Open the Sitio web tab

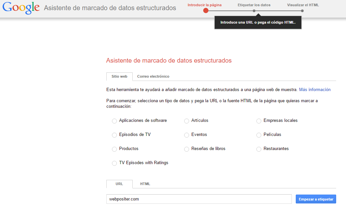pos(119,76)
